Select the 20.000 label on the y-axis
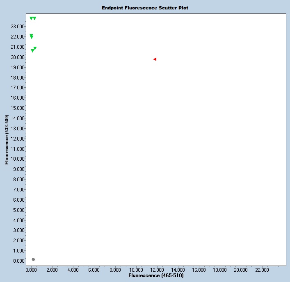 click(x=18, y=57)
